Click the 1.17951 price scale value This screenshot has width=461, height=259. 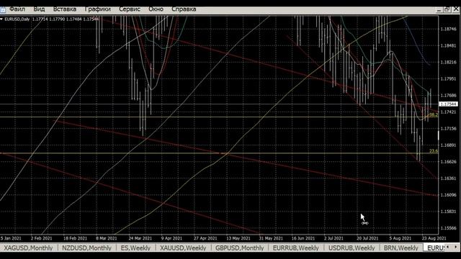[448, 78]
